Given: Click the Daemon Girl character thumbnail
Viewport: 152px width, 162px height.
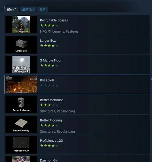Looking at the screenshot, I should coord(21,159).
